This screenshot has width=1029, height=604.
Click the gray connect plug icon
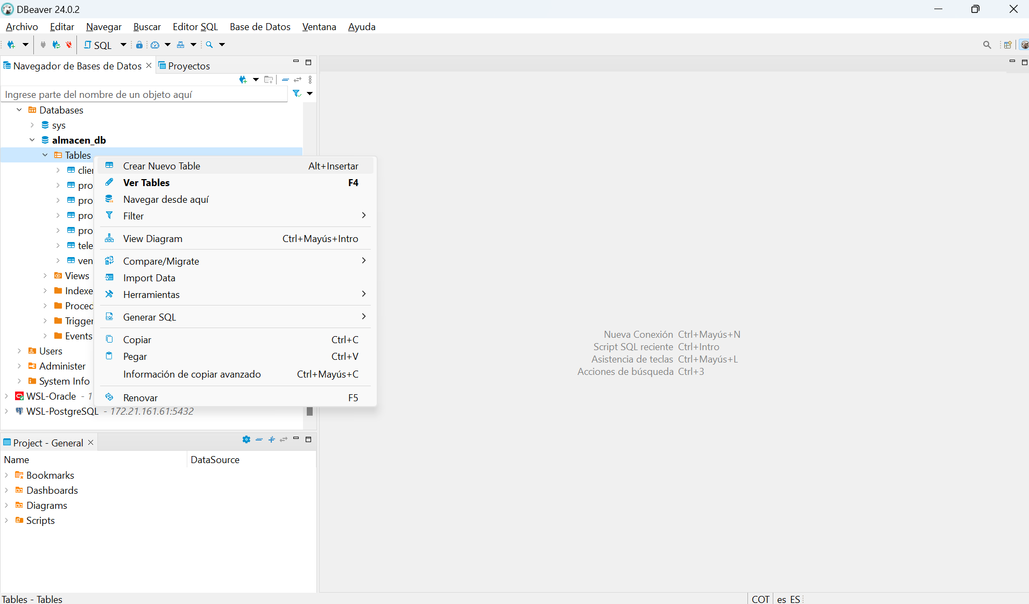pyautogui.click(x=43, y=45)
